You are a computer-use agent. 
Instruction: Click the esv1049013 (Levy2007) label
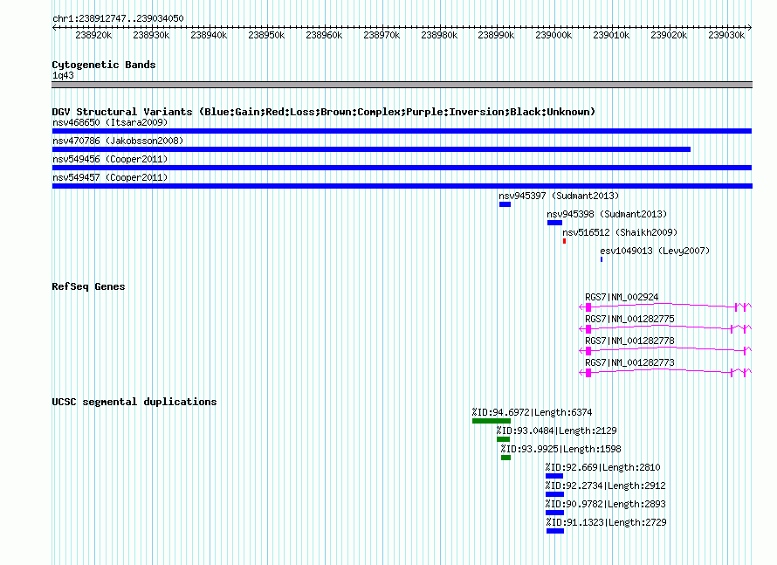point(655,251)
